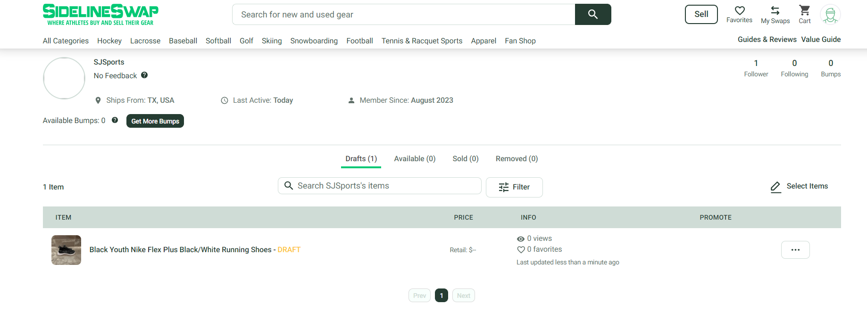The image size is (867, 321).
Task: Click the views eye icon
Action: click(x=521, y=239)
